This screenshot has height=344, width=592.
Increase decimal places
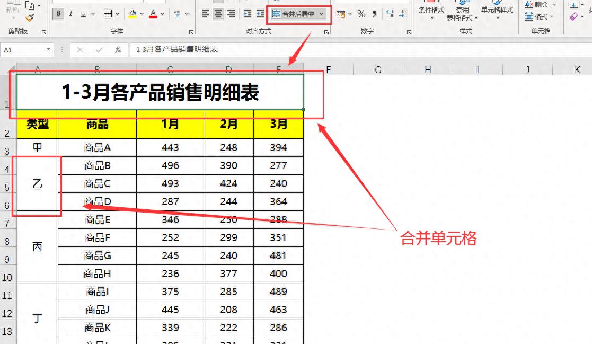(391, 14)
